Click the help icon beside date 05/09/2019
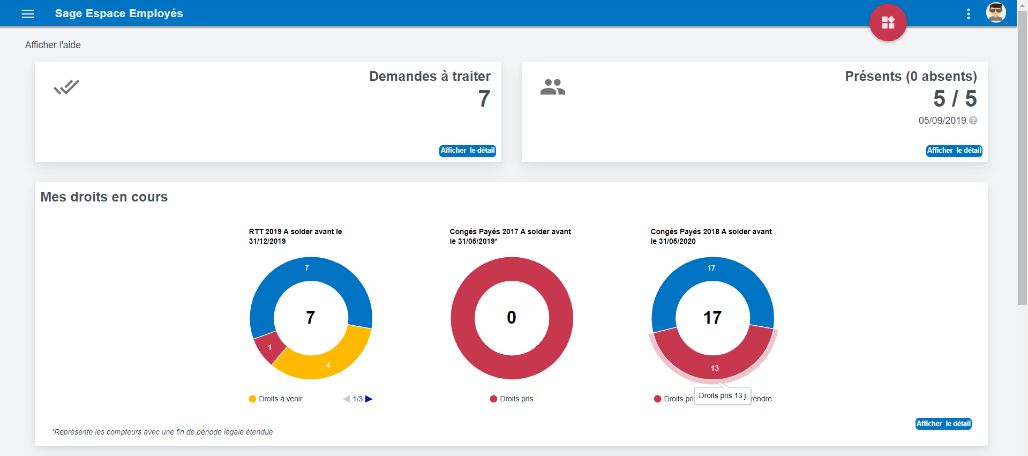 973,121
